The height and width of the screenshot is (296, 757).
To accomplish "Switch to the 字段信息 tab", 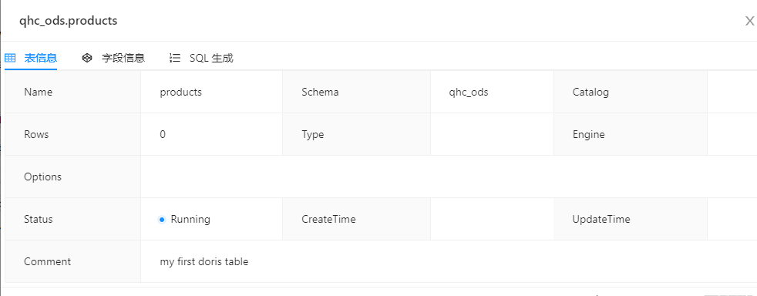I will 123,59.
